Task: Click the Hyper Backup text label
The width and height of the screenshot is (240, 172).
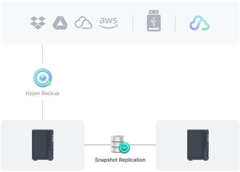Action: click(x=43, y=93)
